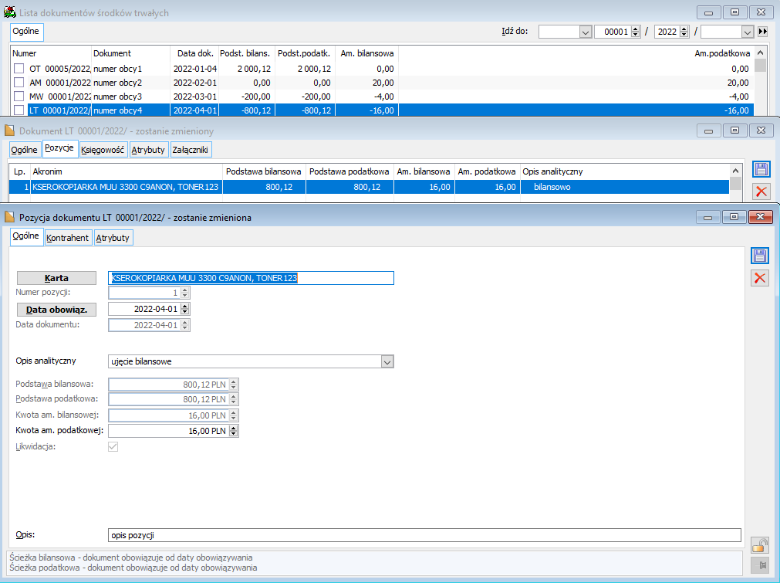Viewport: 780px width, 583px height.
Task: Maximize the Pozycja dokumentu window
Action: click(x=734, y=217)
